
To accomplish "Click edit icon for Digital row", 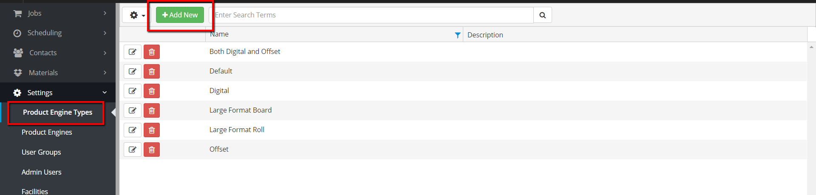I will click(133, 91).
